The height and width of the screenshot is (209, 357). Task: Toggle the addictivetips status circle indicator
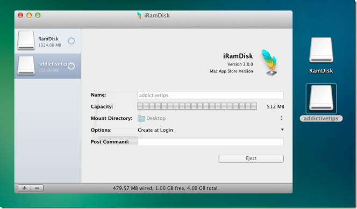[72, 66]
